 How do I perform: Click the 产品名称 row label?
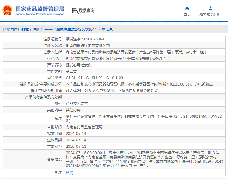54,65
